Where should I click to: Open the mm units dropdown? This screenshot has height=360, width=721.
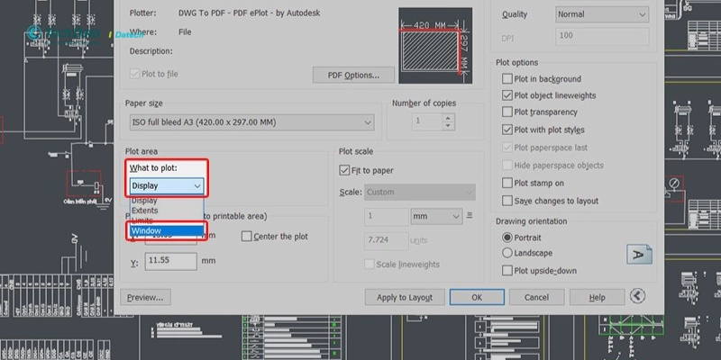coord(436,216)
